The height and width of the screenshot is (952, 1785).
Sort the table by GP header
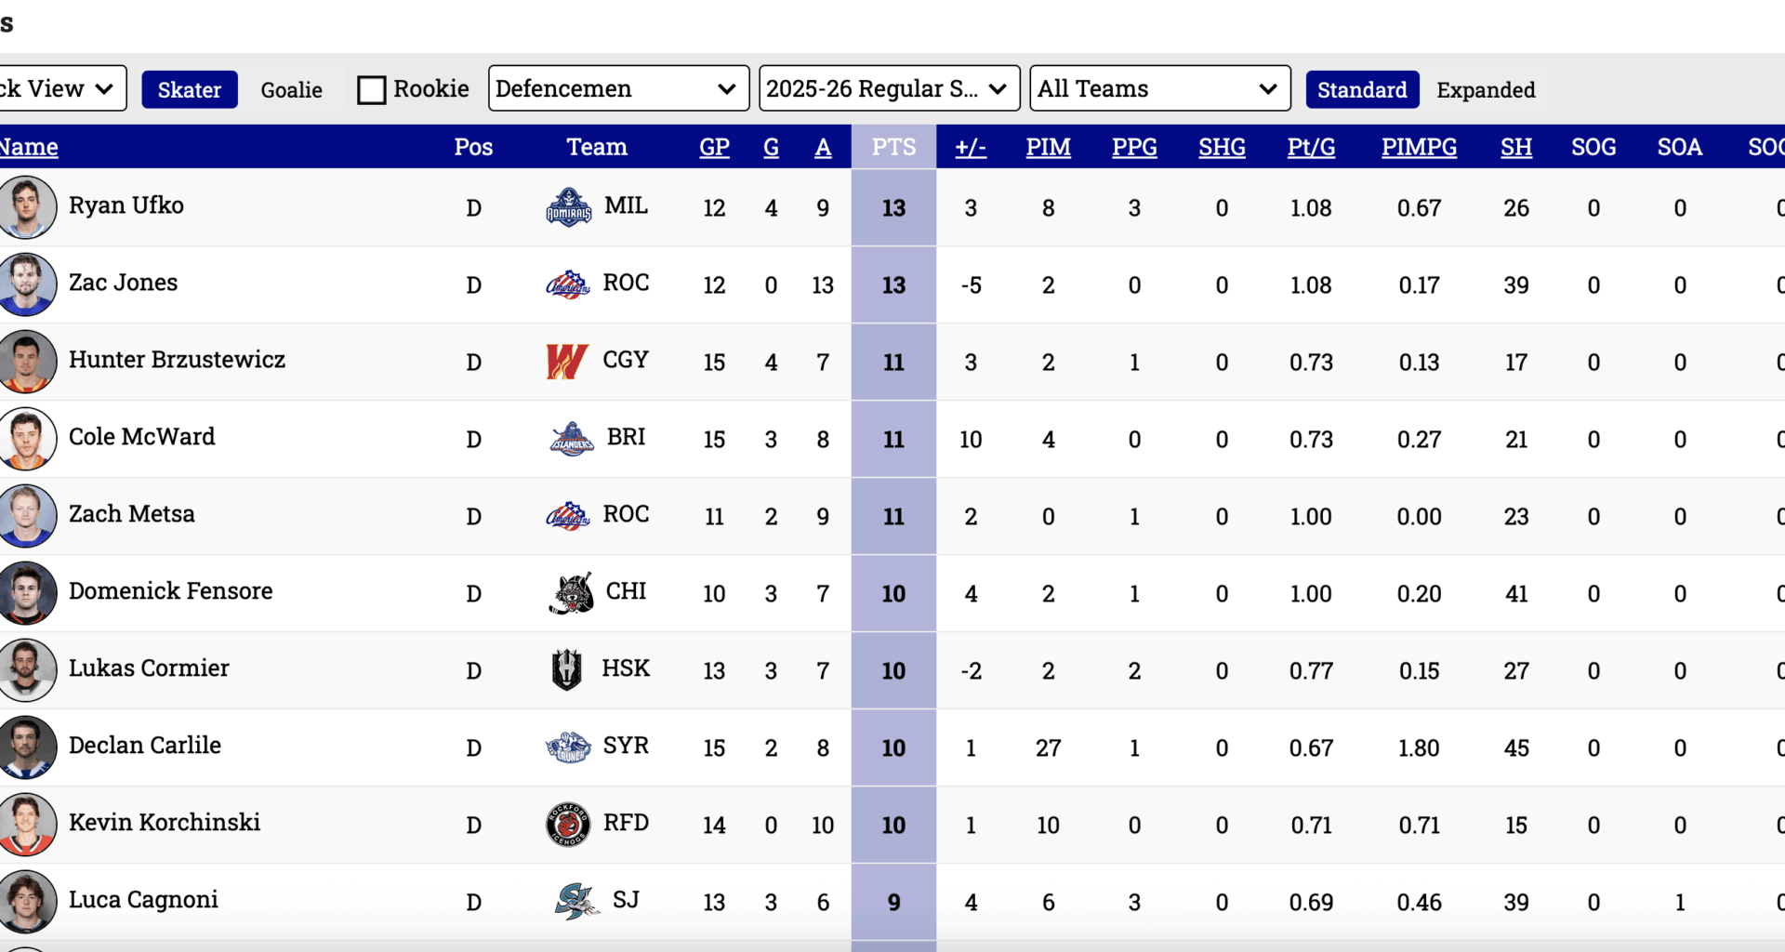(x=713, y=147)
